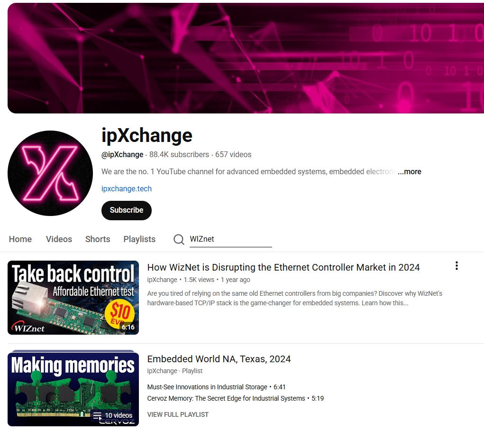
Task: Click VIEW FULL PLAYLIST
Action: pos(178,415)
